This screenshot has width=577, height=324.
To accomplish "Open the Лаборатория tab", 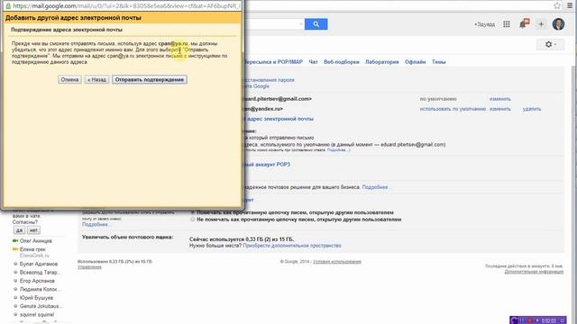I will pos(382,62).
